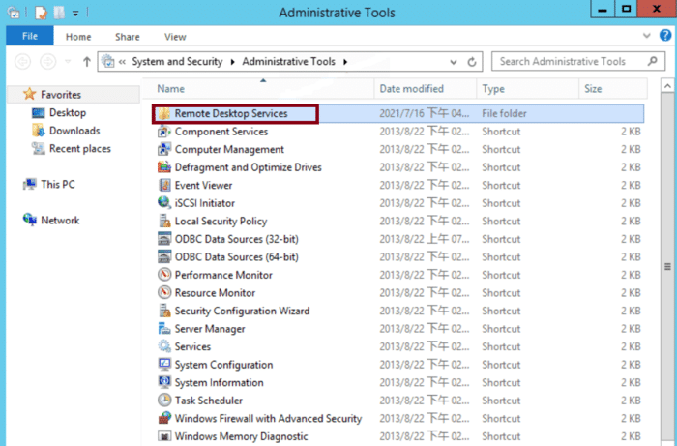Click the Security Configuration Wizard icon
The width and height of the screenshot is (677, 446).
tap(164, 311)
